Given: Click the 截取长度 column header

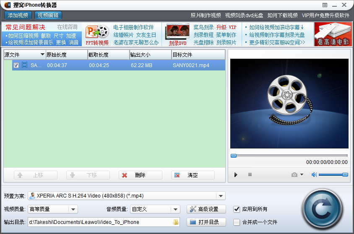Looking at the screenshot, I should (108, 55).
